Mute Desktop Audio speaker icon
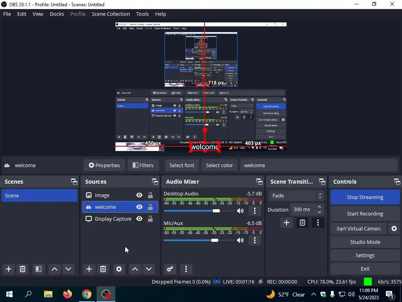 (240, 211)
